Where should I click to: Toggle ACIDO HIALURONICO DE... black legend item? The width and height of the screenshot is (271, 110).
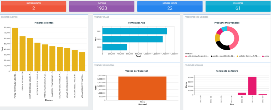(224, 56)
